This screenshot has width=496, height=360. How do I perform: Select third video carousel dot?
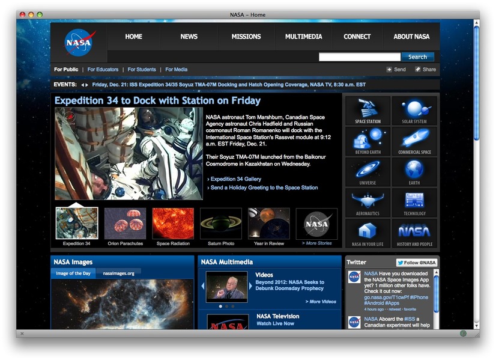(233, 307)
